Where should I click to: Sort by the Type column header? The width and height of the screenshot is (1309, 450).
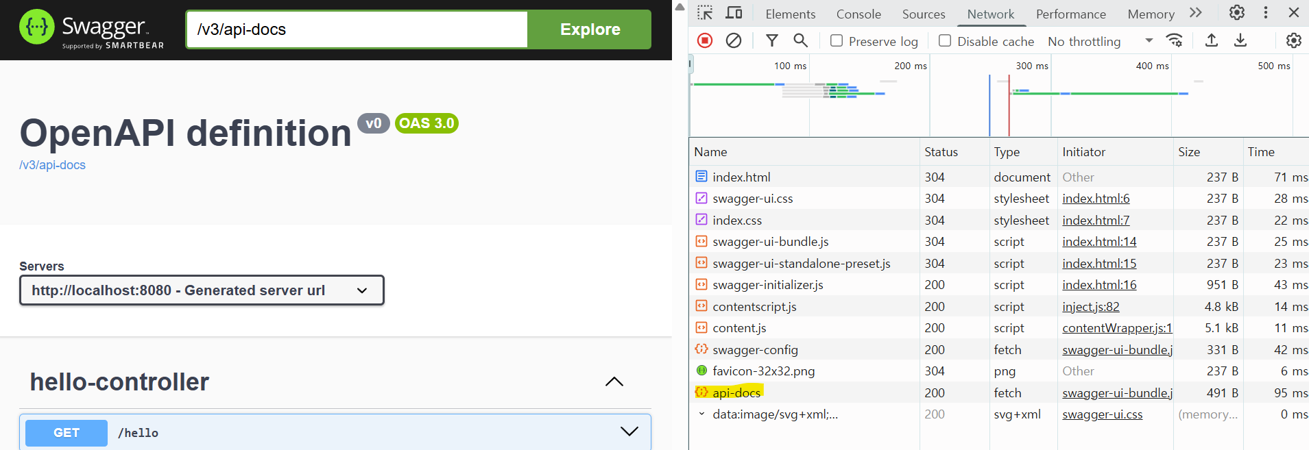[x=1024, y=152]
